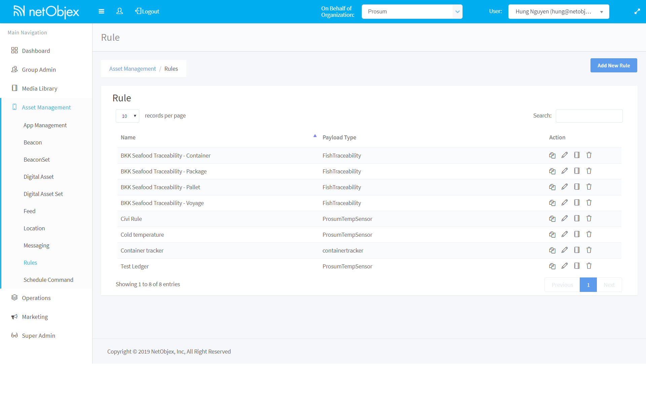Viewport: 646px width, 399px height.
Task: Copy the BKK Seafood Traceability - Container rule
Action: 552,155
